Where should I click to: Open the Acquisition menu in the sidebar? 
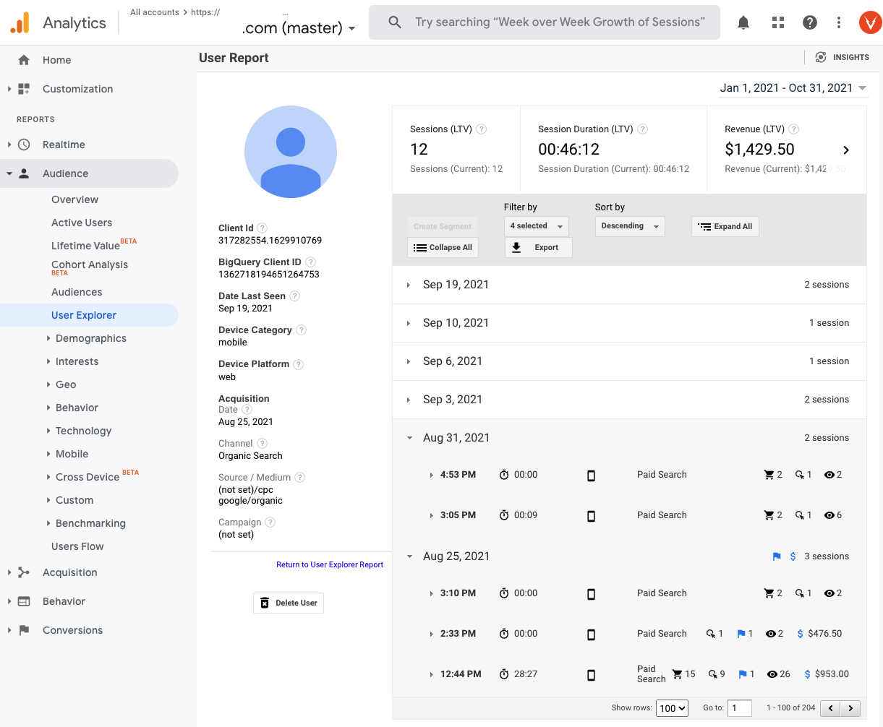pyautogui.click(x=69, y=572)
